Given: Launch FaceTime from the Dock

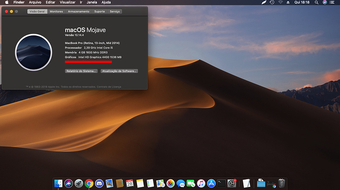Looking at the screenshot, I should 191,184.
